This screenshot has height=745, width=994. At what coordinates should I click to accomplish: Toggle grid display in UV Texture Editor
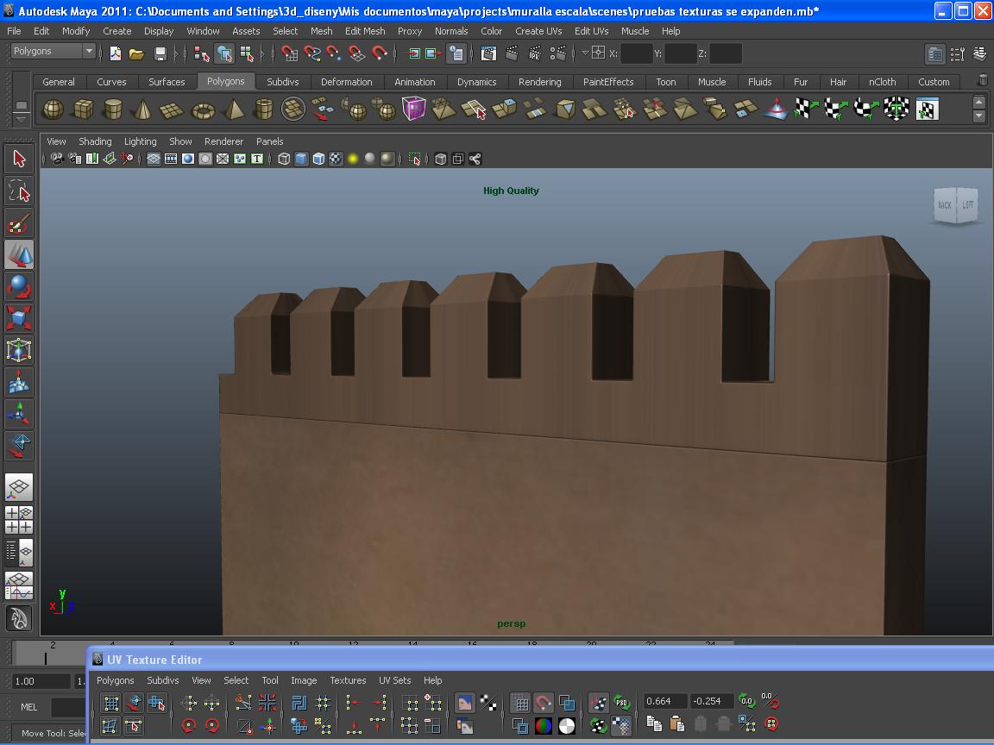click(519, 703)
